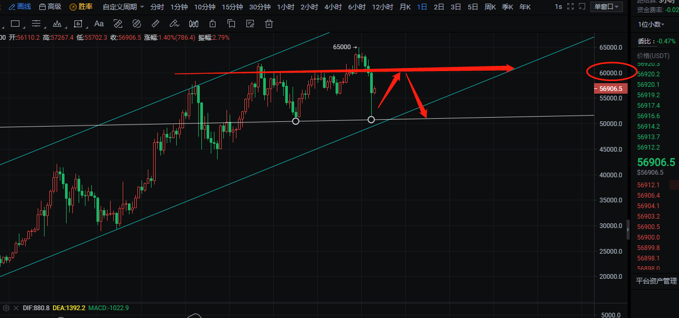The image size is (679, 318).
Task: Click the lock drawings icon
Action: click(212, 24)
